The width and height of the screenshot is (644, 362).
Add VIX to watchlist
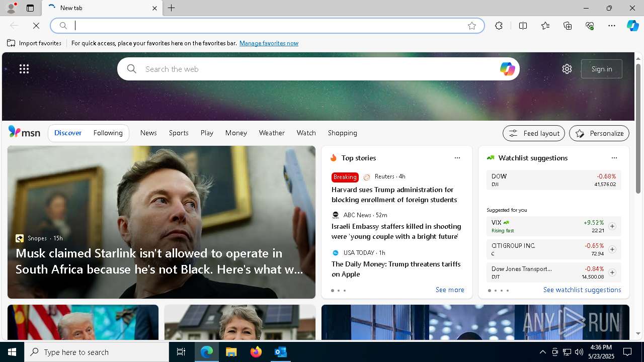tap(612, 226)
